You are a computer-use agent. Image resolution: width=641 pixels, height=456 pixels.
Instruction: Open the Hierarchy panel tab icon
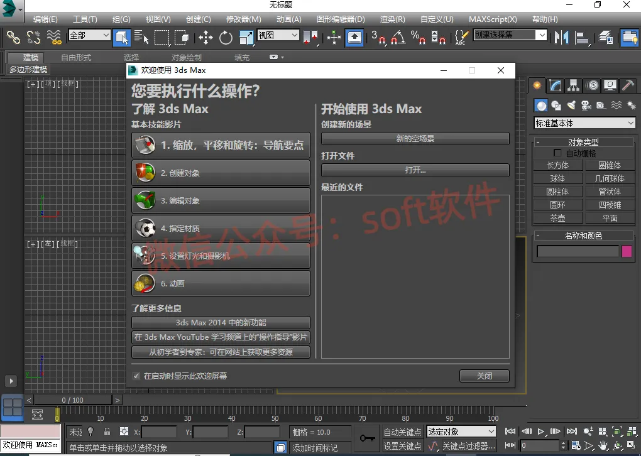[574, 85]
